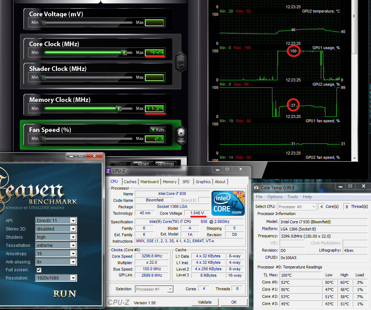This screenshot has height=310, width=371.
Task: Click the QPI Link value 2699.9 MHz
Action: click(152, 275)
